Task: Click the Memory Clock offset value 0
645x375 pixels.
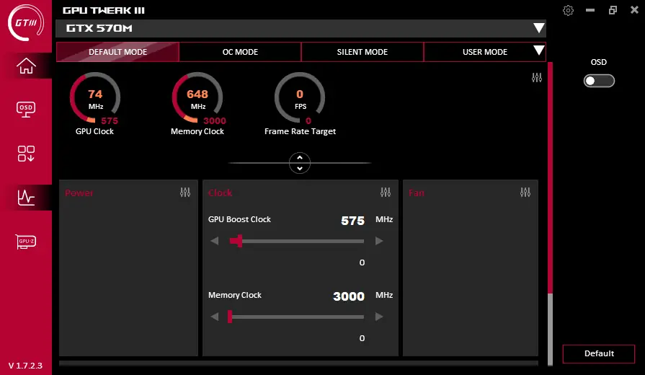Action: click(x=362, y=338)
